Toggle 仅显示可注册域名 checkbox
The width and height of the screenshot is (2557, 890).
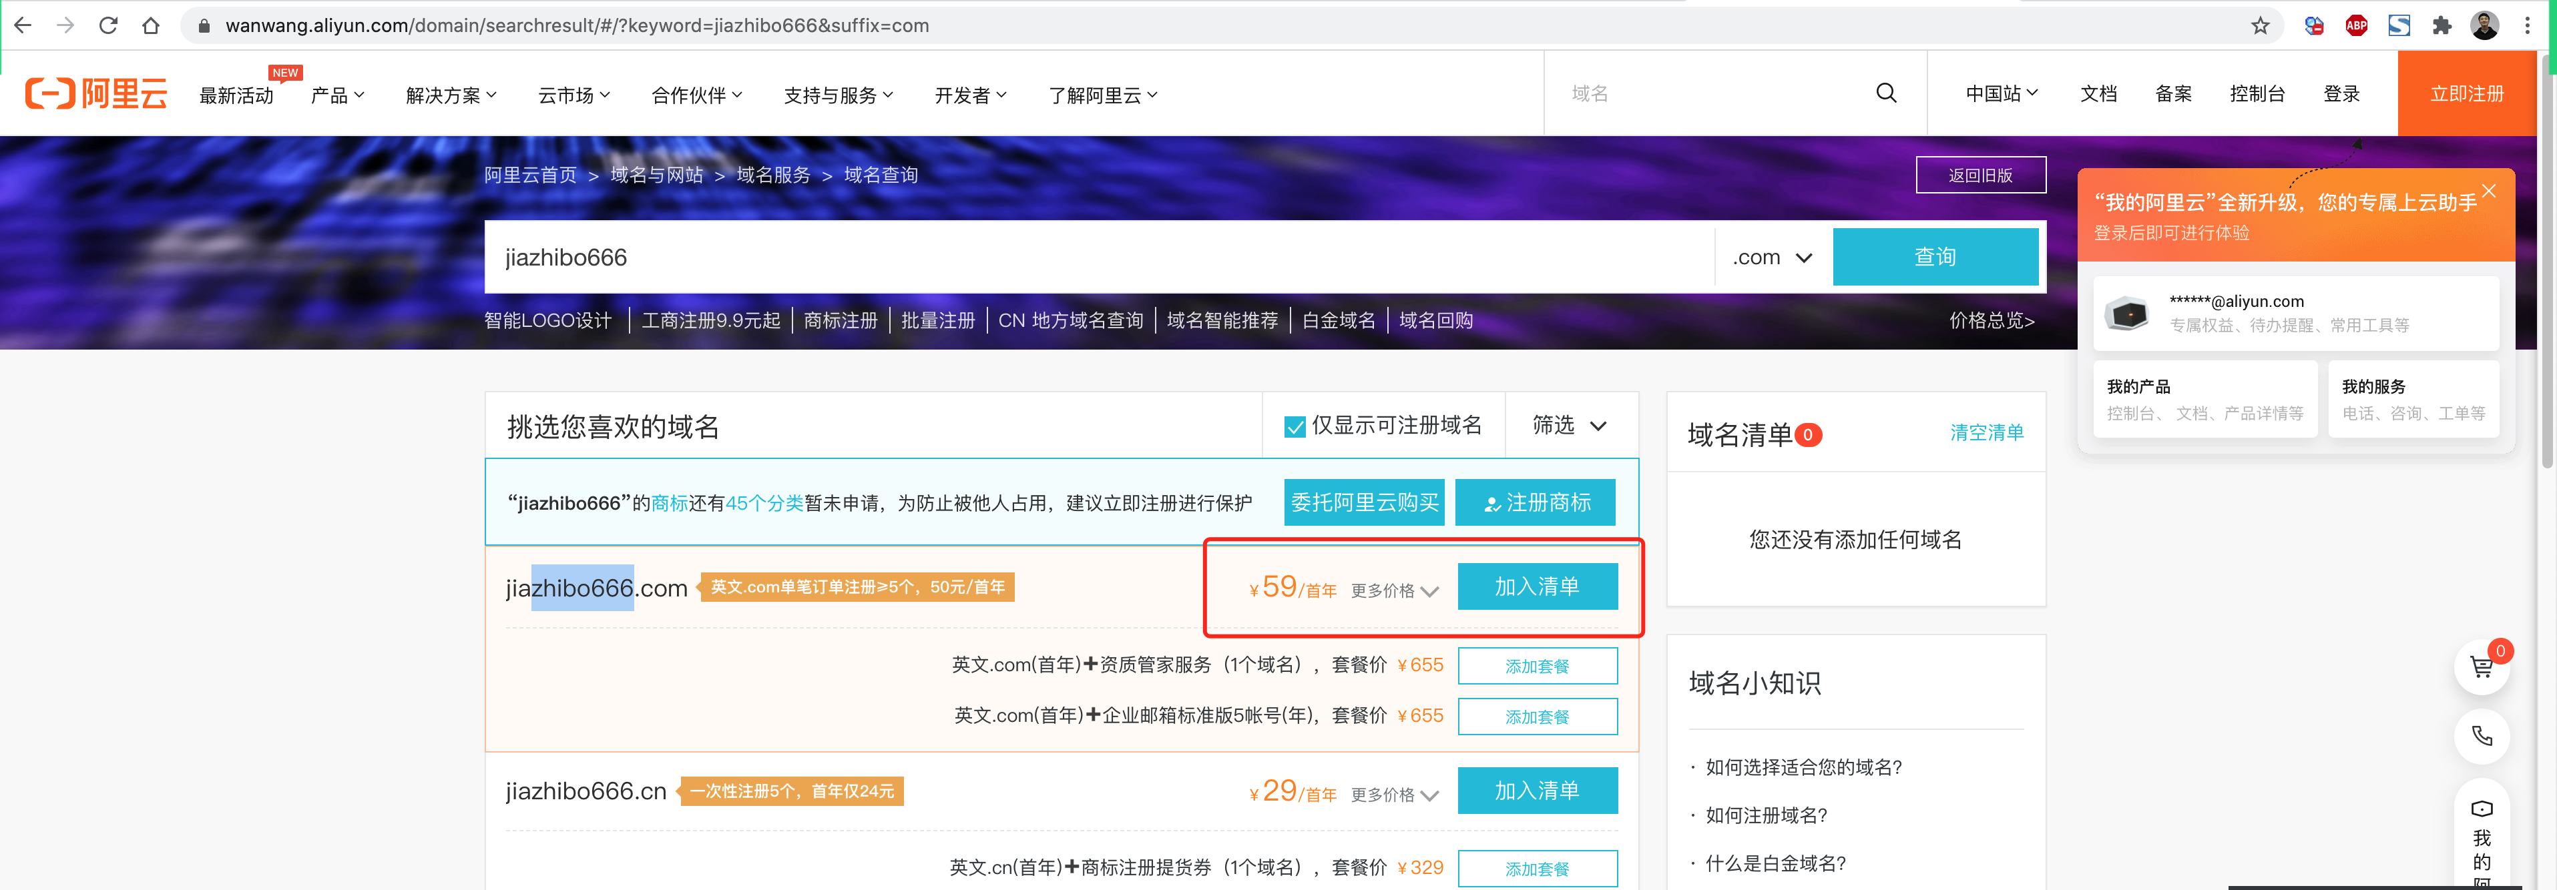[1295, 426]
